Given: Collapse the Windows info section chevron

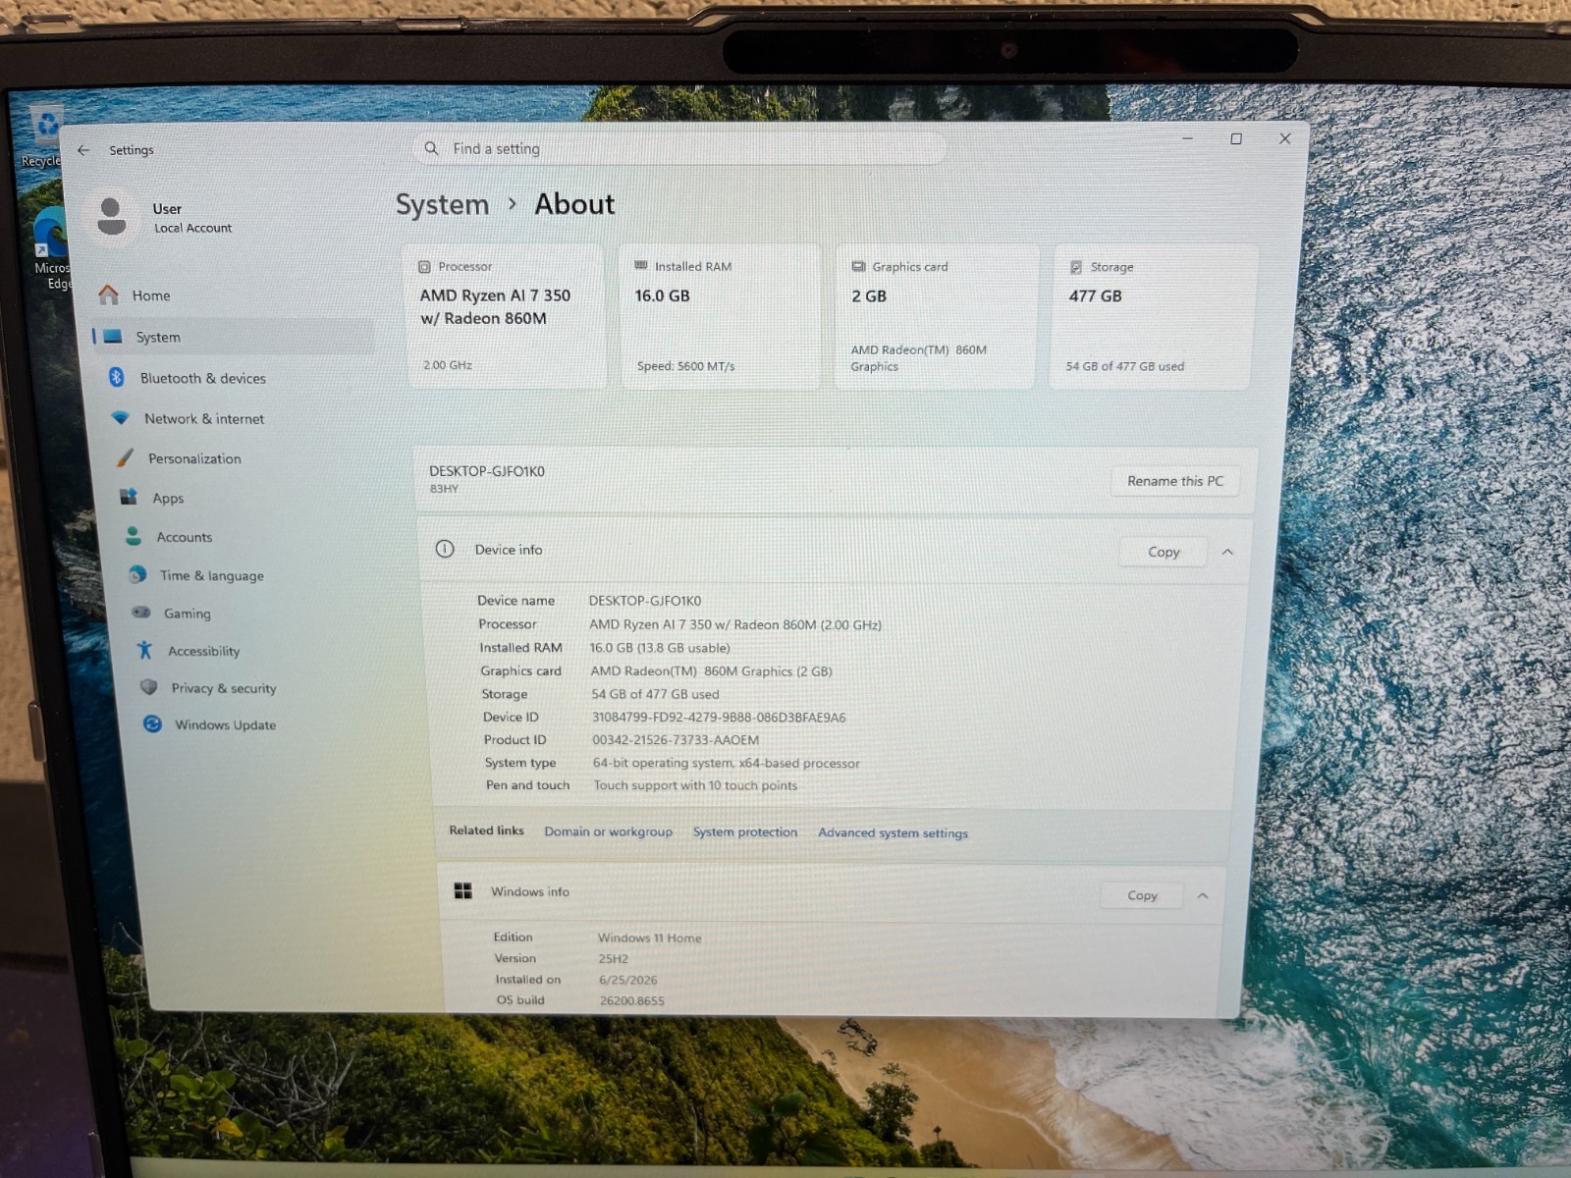Looking at the screenshot, I should [1203, 895].
